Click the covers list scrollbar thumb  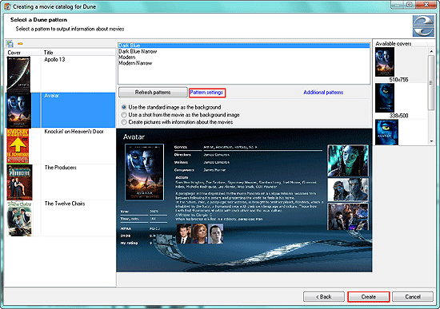(x=431, y=83)
